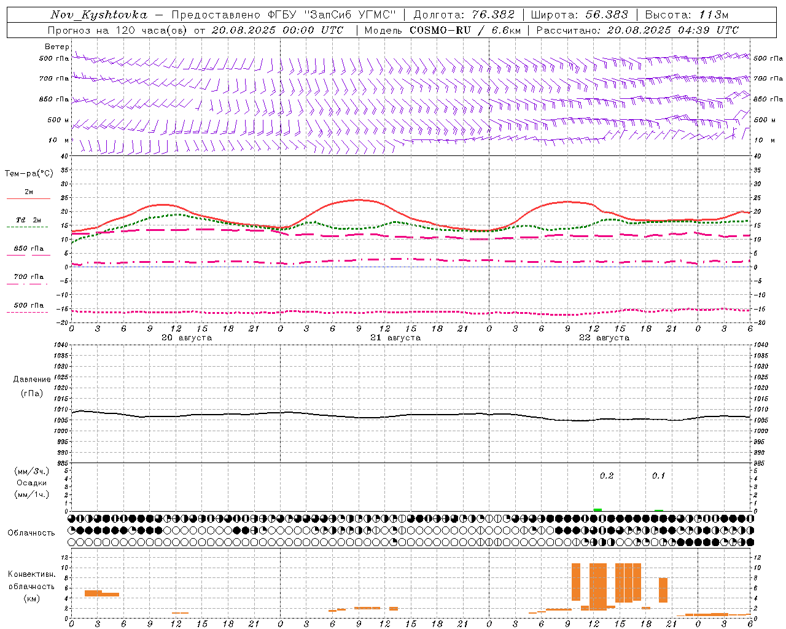Click the 'Рассчитано: 20.08.2025 04:39 UTC' timestamp
The width and height of the screenshot is (786, 629).
click(637, 30)
